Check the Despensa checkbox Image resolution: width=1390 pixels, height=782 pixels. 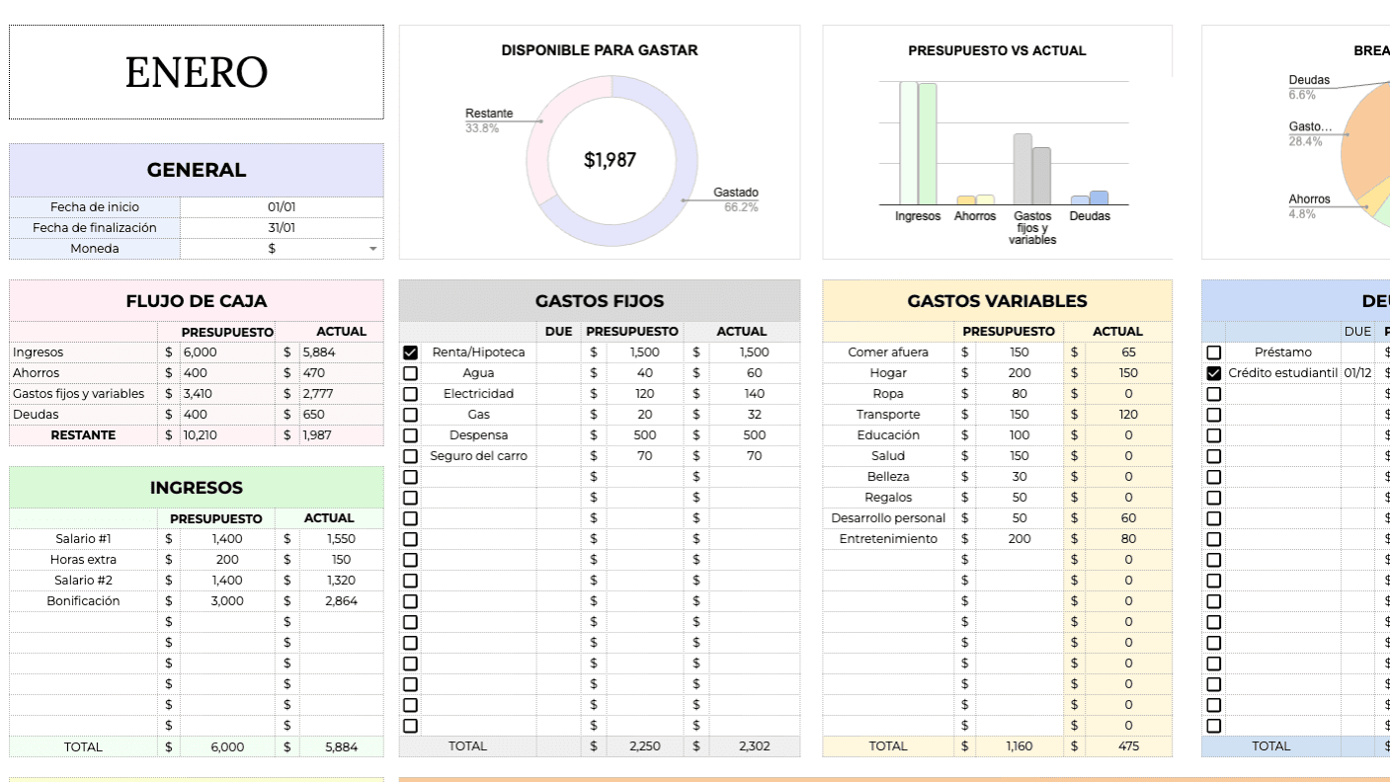(410, 435)
